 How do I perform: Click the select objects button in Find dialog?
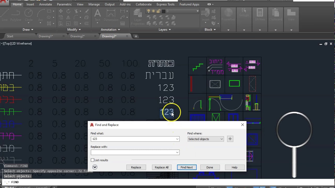pos(230,139)
